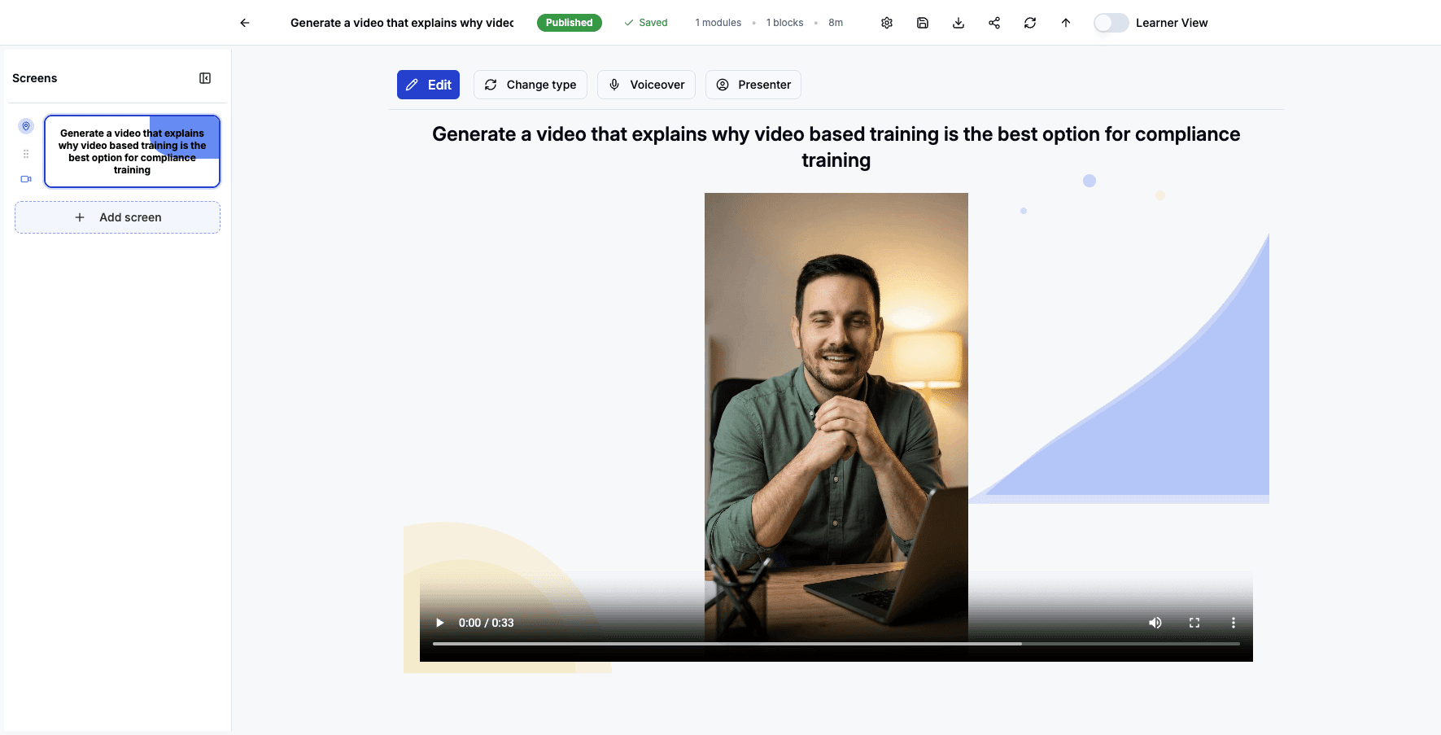Viewport: 1441px width, 735px height.
Task: Enable Learner View
Action: tap(1111, 23)
